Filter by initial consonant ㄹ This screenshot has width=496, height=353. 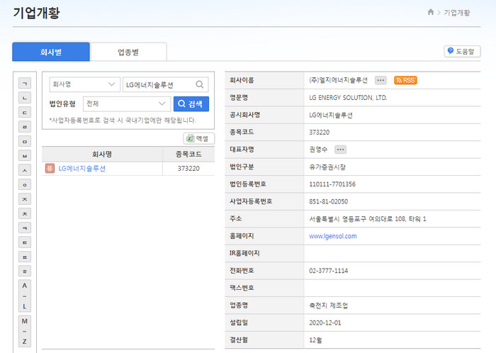pos(25,127)
